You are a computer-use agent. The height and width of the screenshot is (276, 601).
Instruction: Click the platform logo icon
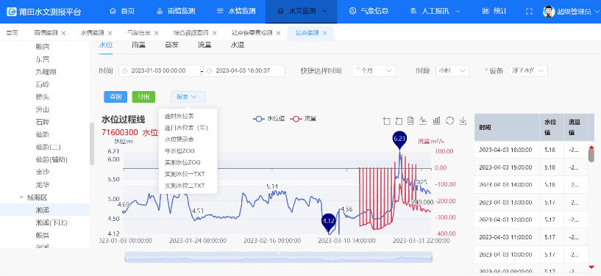[x=12, y=12]
